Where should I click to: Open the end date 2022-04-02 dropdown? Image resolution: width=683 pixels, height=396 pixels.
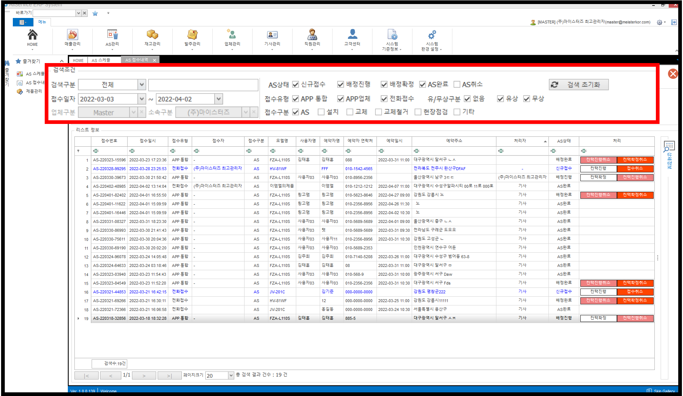[219, 99]
